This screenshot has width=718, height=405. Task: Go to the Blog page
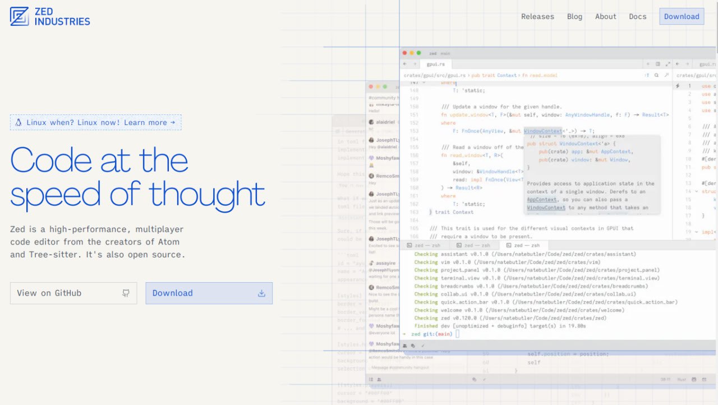tap(574, 17)
